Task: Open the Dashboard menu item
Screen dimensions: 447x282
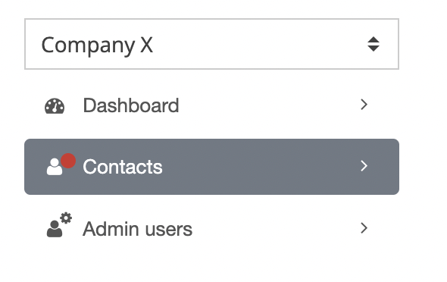Action: pyautogui.click(x=211, y=105)
